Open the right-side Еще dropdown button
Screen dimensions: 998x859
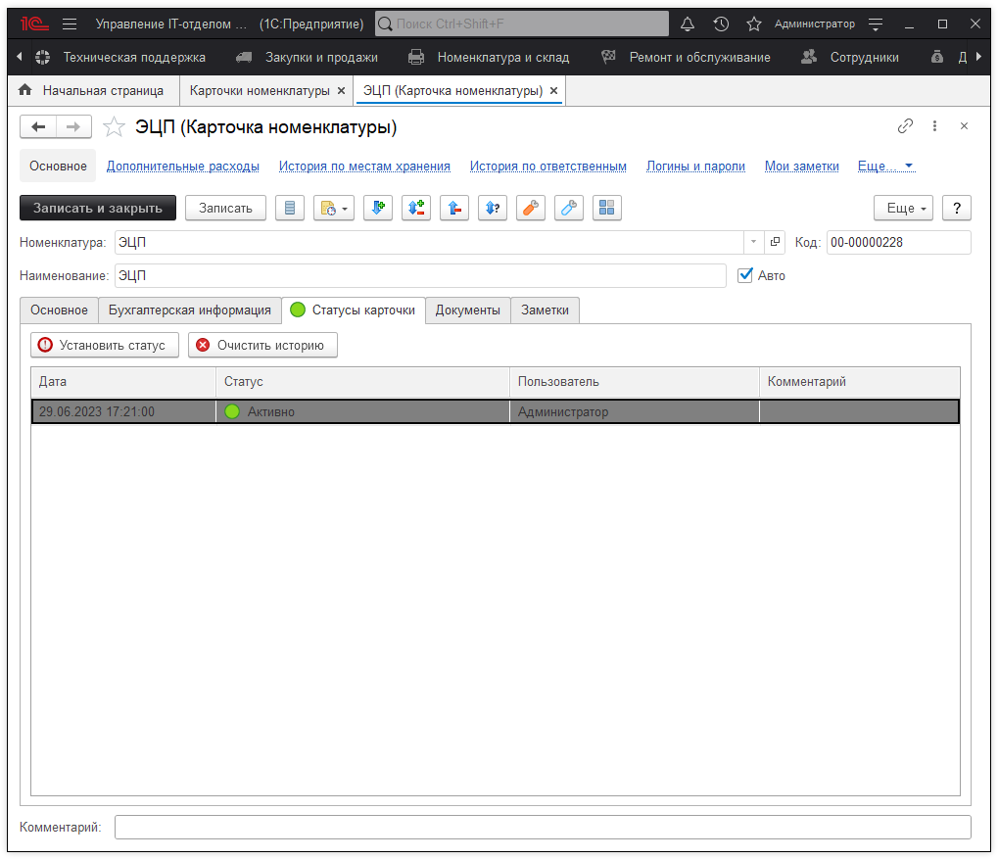pyautogui.click(x=903, y=208)
